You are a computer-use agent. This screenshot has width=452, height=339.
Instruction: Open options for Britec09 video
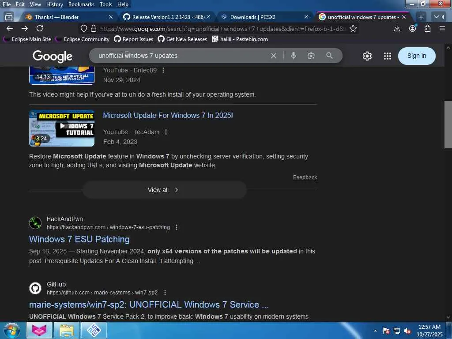(163, 70)
